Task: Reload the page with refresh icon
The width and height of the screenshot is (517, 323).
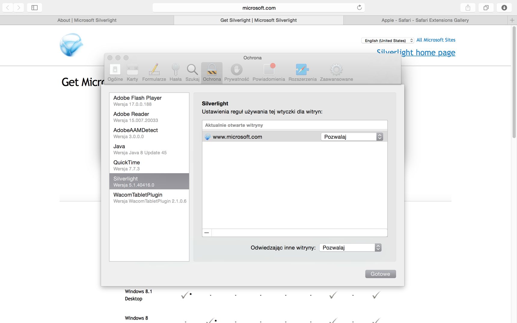Action: 359,8
